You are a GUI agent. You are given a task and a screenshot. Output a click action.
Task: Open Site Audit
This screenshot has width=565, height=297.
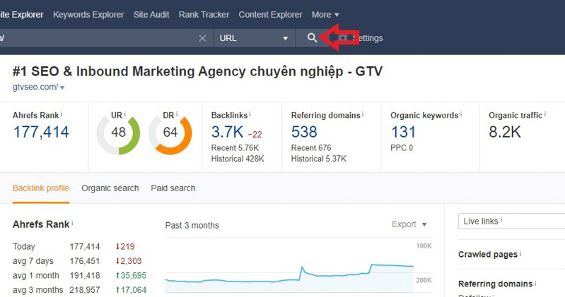[x=151, y=15]
